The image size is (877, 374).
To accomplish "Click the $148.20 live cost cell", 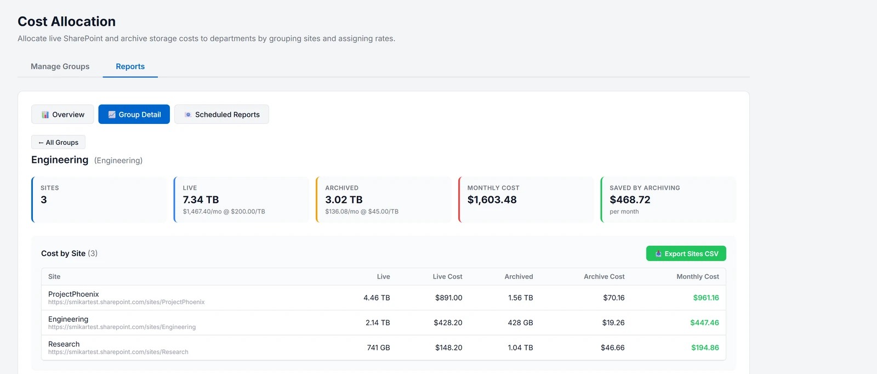I will pos(448,348).
